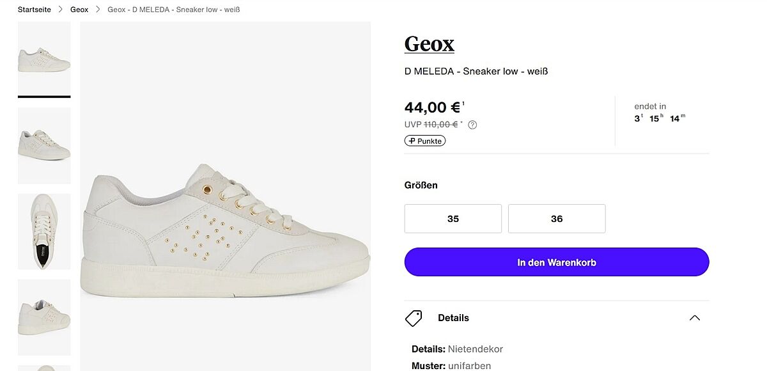View the second angled sneaker thumbnail

point(44,145)
